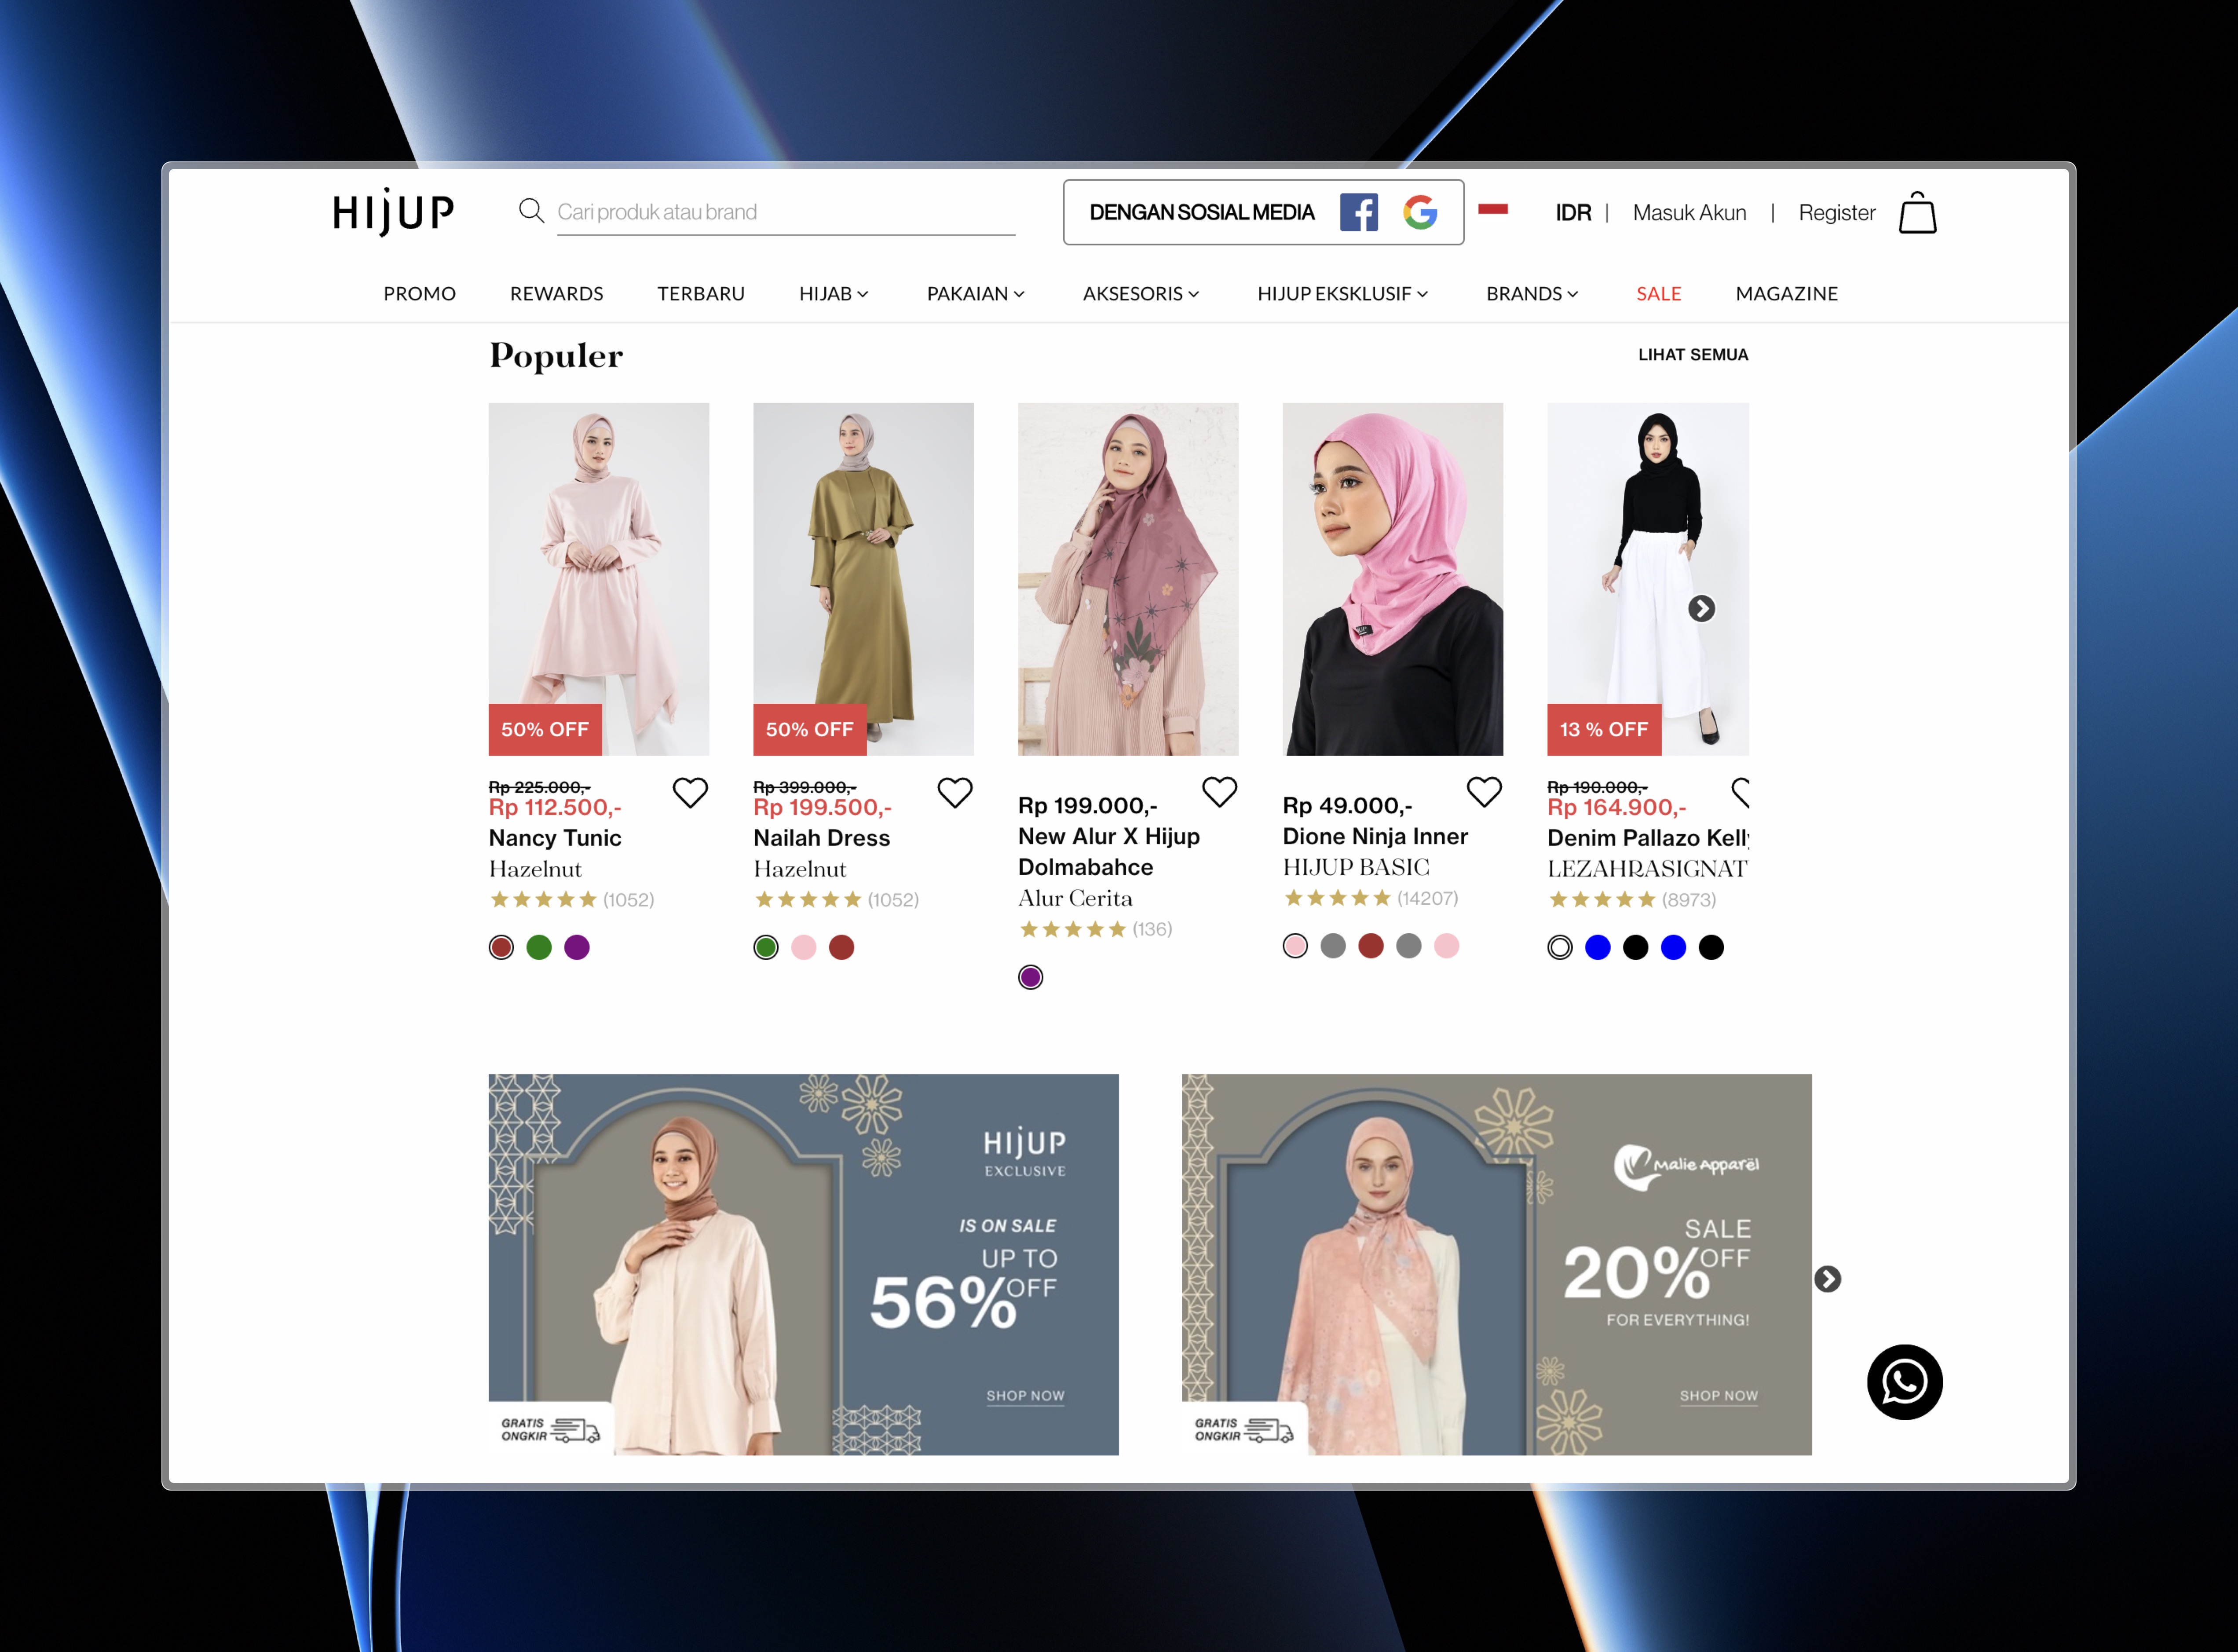The width and height of the screenshot is (2238, 1652).
Task: Select brown-red swatch for Nancy Tunic
Action: pyautogui.click(x=501, y=947)
